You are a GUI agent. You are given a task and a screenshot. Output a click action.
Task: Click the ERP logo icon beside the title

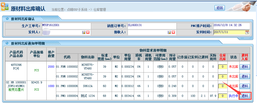(x=5, y=6)
